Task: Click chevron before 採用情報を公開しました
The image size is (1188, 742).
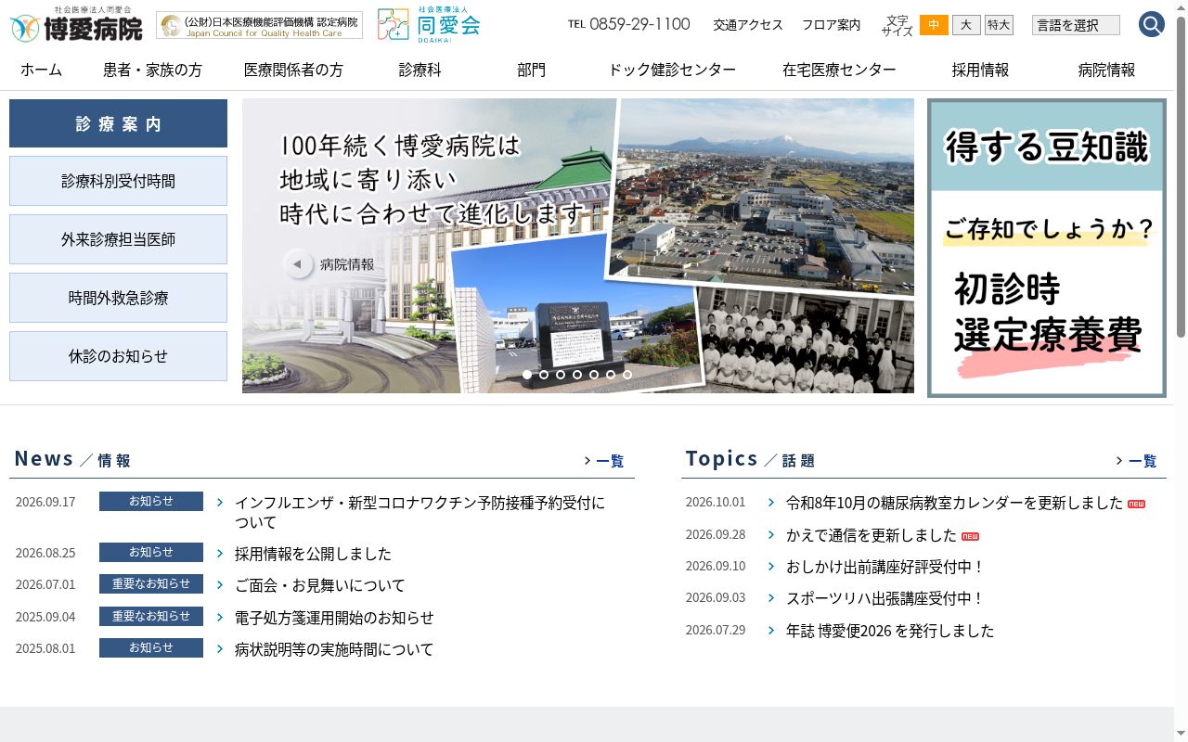Action: pyautogui.click(x=220, y=554)
